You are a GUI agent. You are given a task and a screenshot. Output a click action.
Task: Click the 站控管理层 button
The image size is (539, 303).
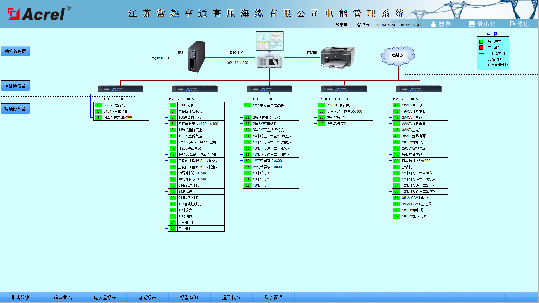(15, 51)
